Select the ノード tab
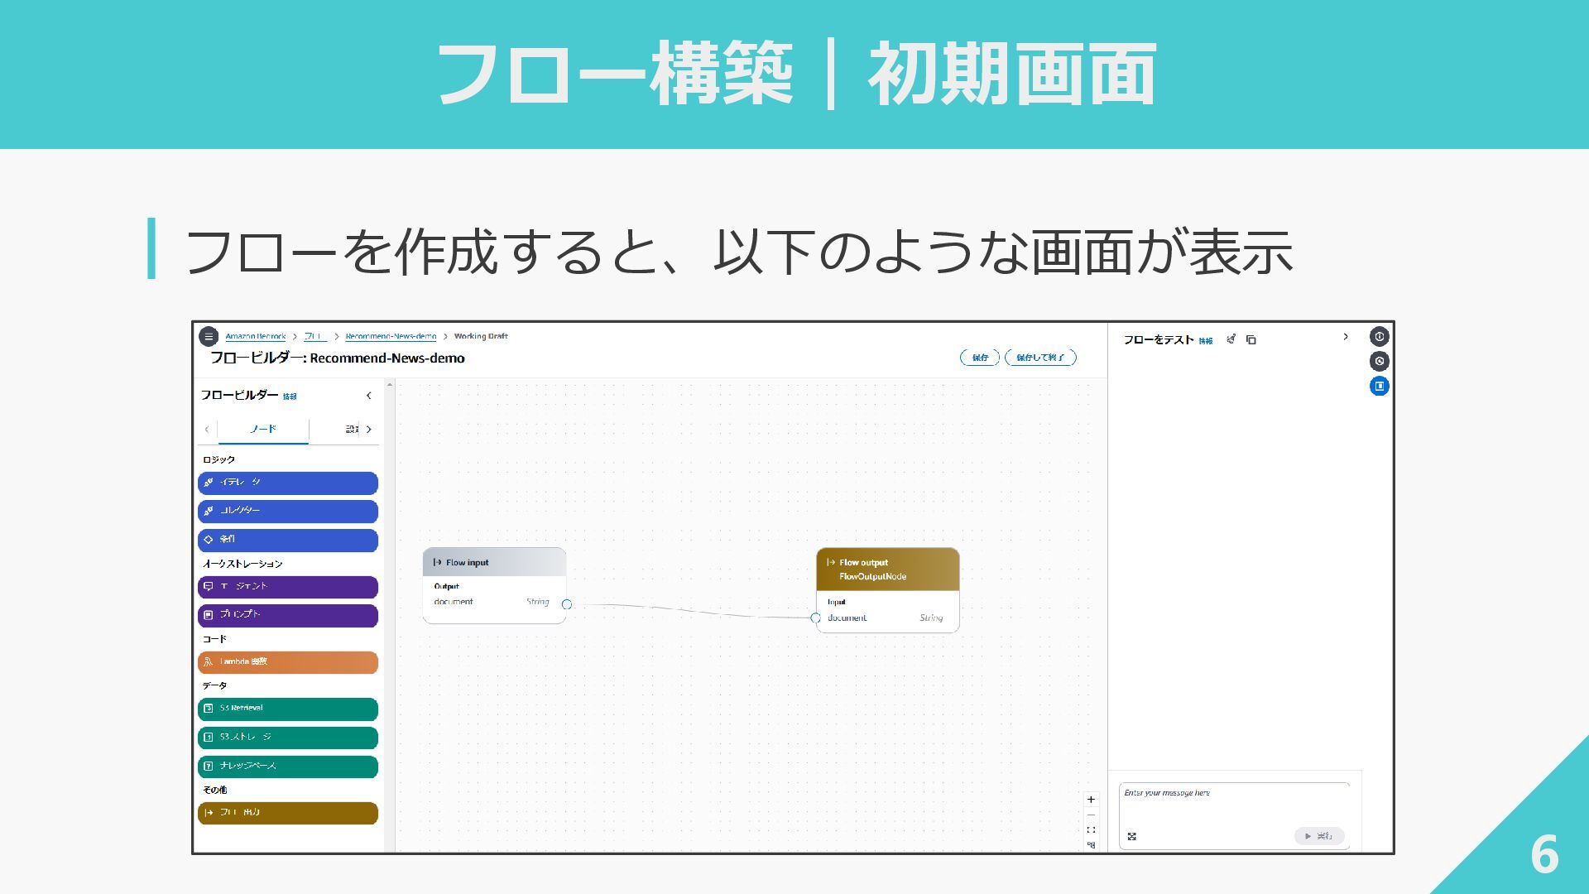Screen dimensions: 1589x894 263,429
